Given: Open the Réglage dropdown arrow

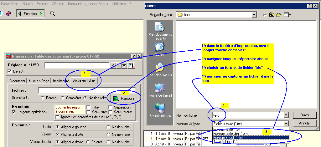Looking at the screenshot, I should (x=124, y=66).
